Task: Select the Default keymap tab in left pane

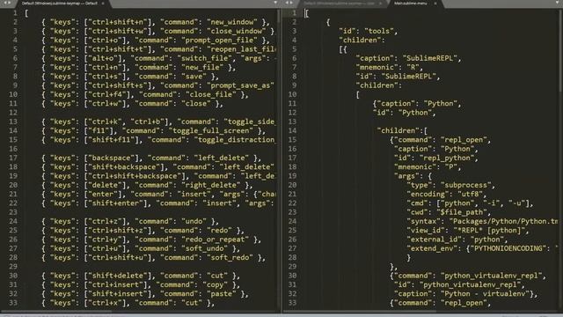Action: [60, 4]
